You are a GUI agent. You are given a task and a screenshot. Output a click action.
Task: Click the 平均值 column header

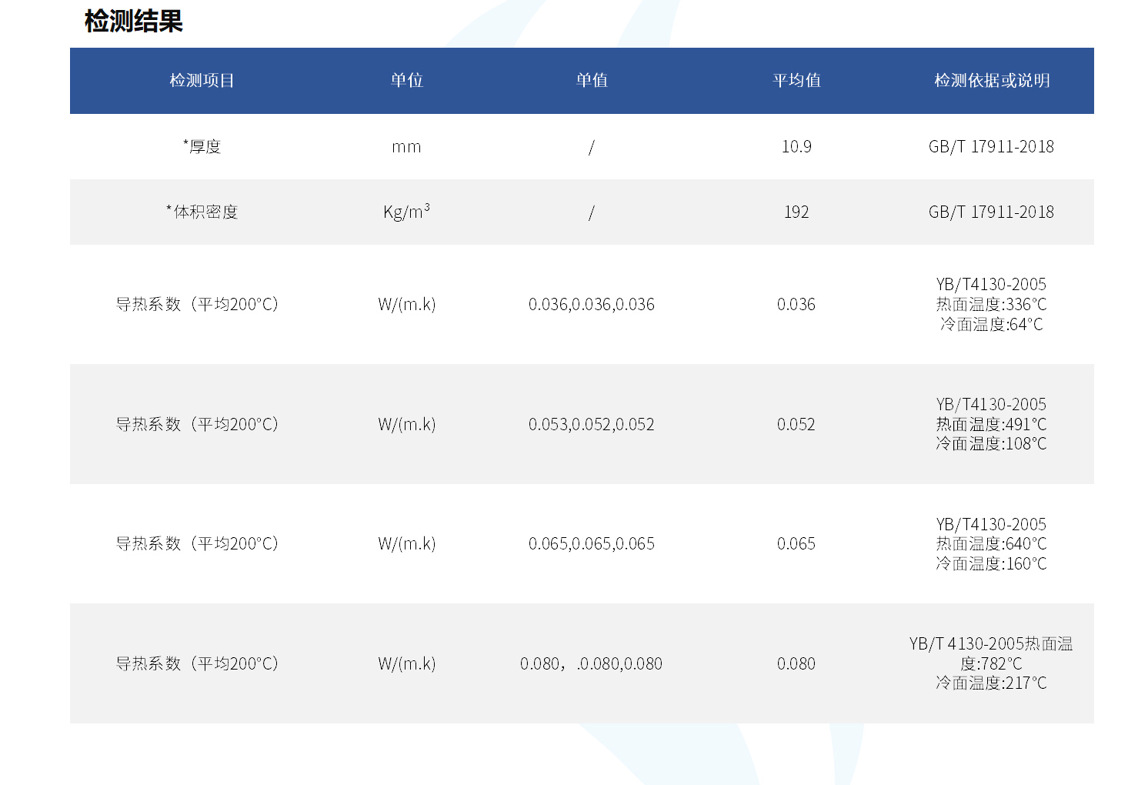[x=796, y=81]
